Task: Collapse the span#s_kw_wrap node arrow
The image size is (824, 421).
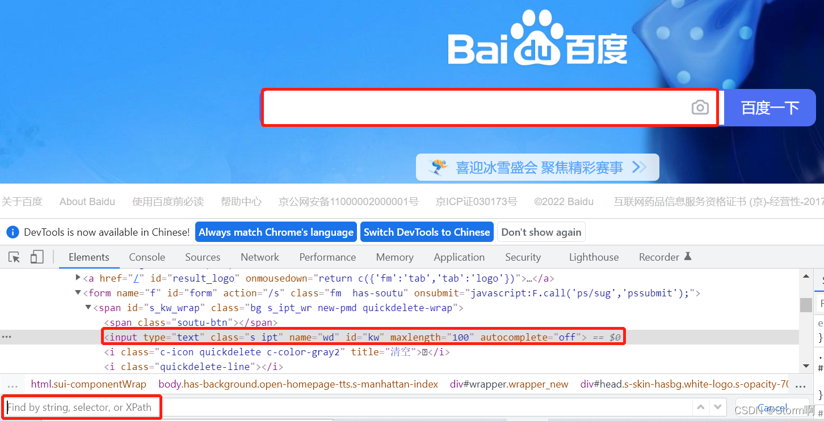Action: tap(88, 308)
